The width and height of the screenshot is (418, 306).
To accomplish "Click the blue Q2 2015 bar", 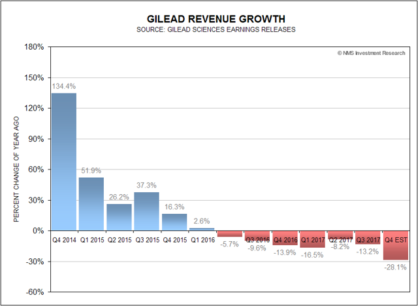I will (x=119, y=218).
